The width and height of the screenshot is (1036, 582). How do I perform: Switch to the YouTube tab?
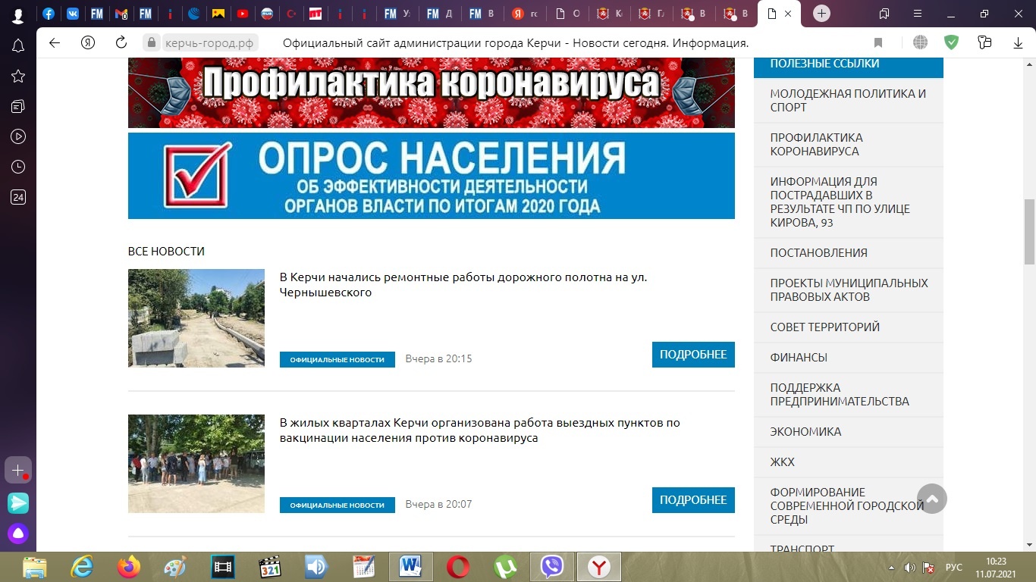pos(242,14)
